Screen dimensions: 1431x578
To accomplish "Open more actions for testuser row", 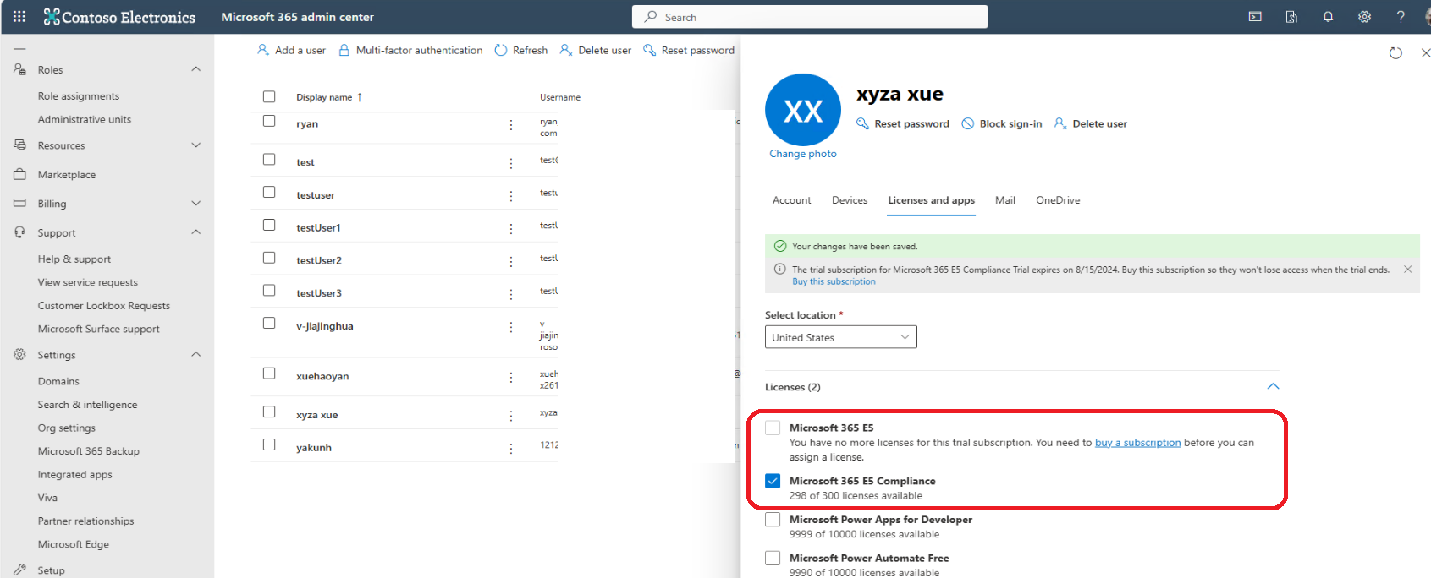I will 511,195.
